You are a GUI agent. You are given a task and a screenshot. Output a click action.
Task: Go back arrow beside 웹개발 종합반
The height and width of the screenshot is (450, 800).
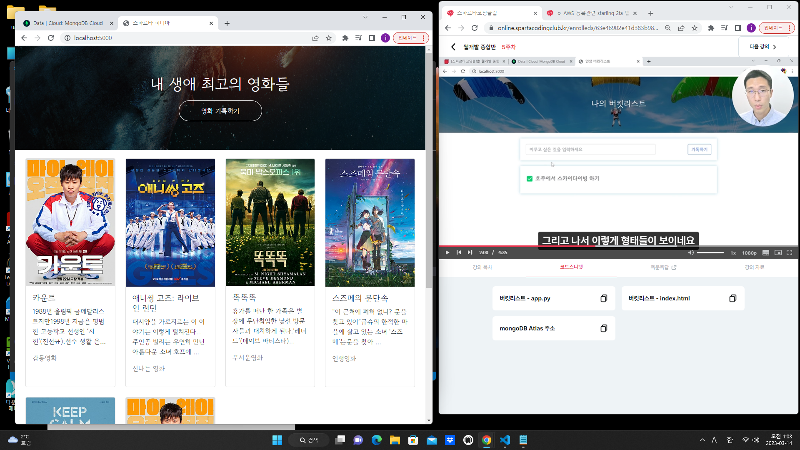point(453,47)
